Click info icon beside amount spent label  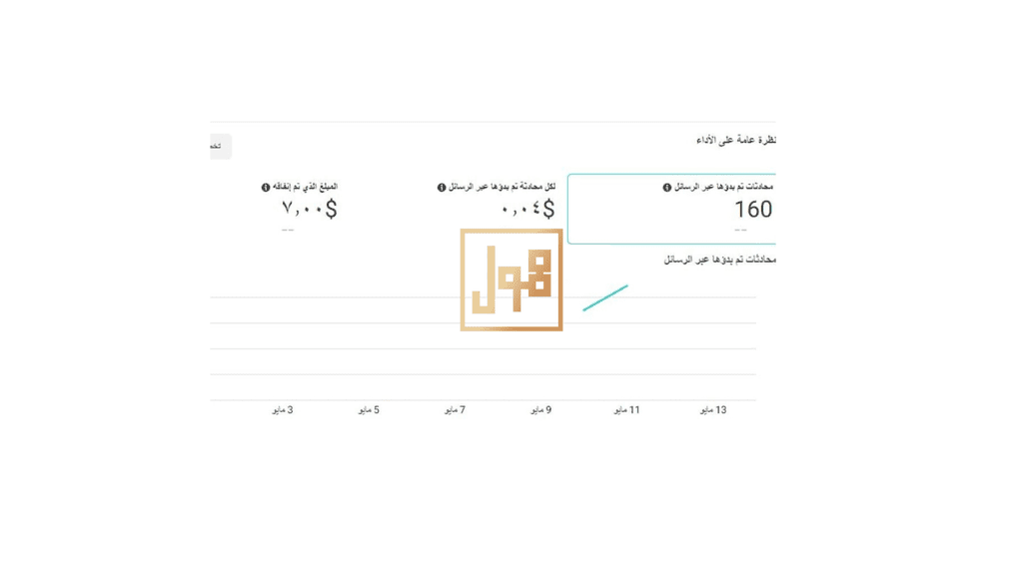pyautogui.click(x=266, y=188)
